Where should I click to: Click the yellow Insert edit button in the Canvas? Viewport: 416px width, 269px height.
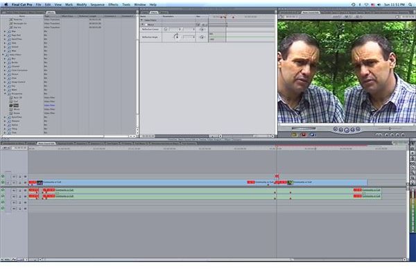[294, 134]
